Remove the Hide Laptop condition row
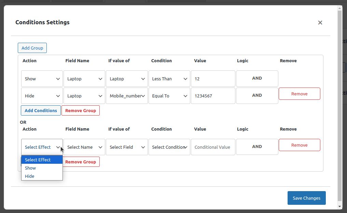Screen dimensions: 347x213 click(300, 94)
